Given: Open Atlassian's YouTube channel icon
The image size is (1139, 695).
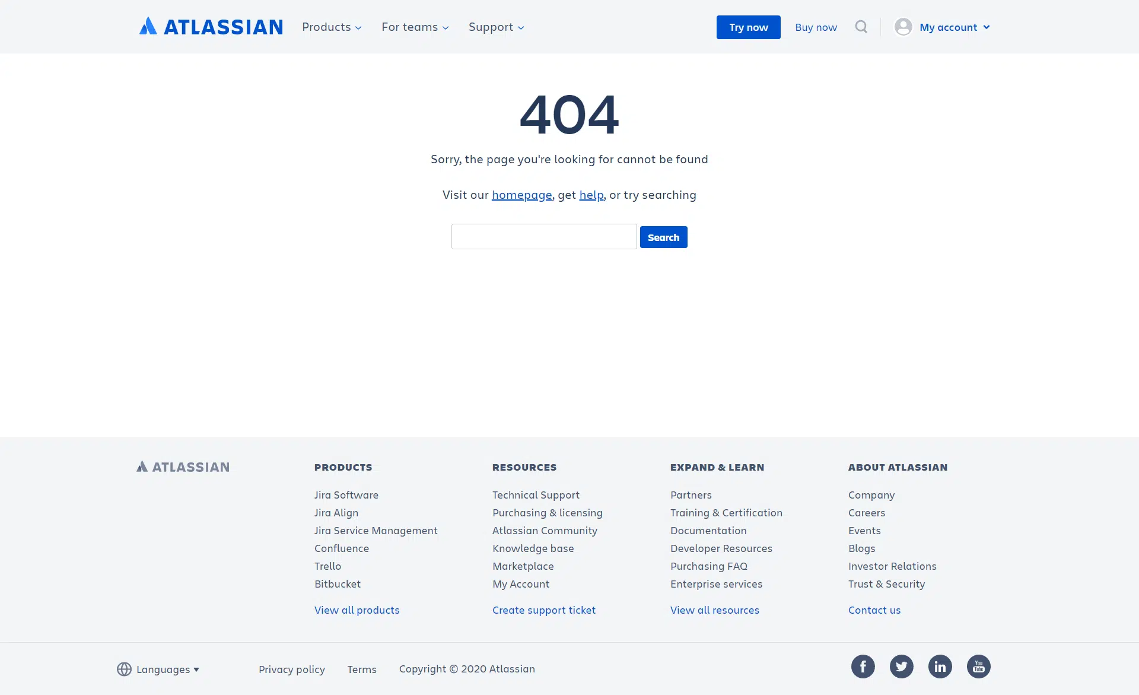Looking at the screenshot, I should [x=978, y=667].
